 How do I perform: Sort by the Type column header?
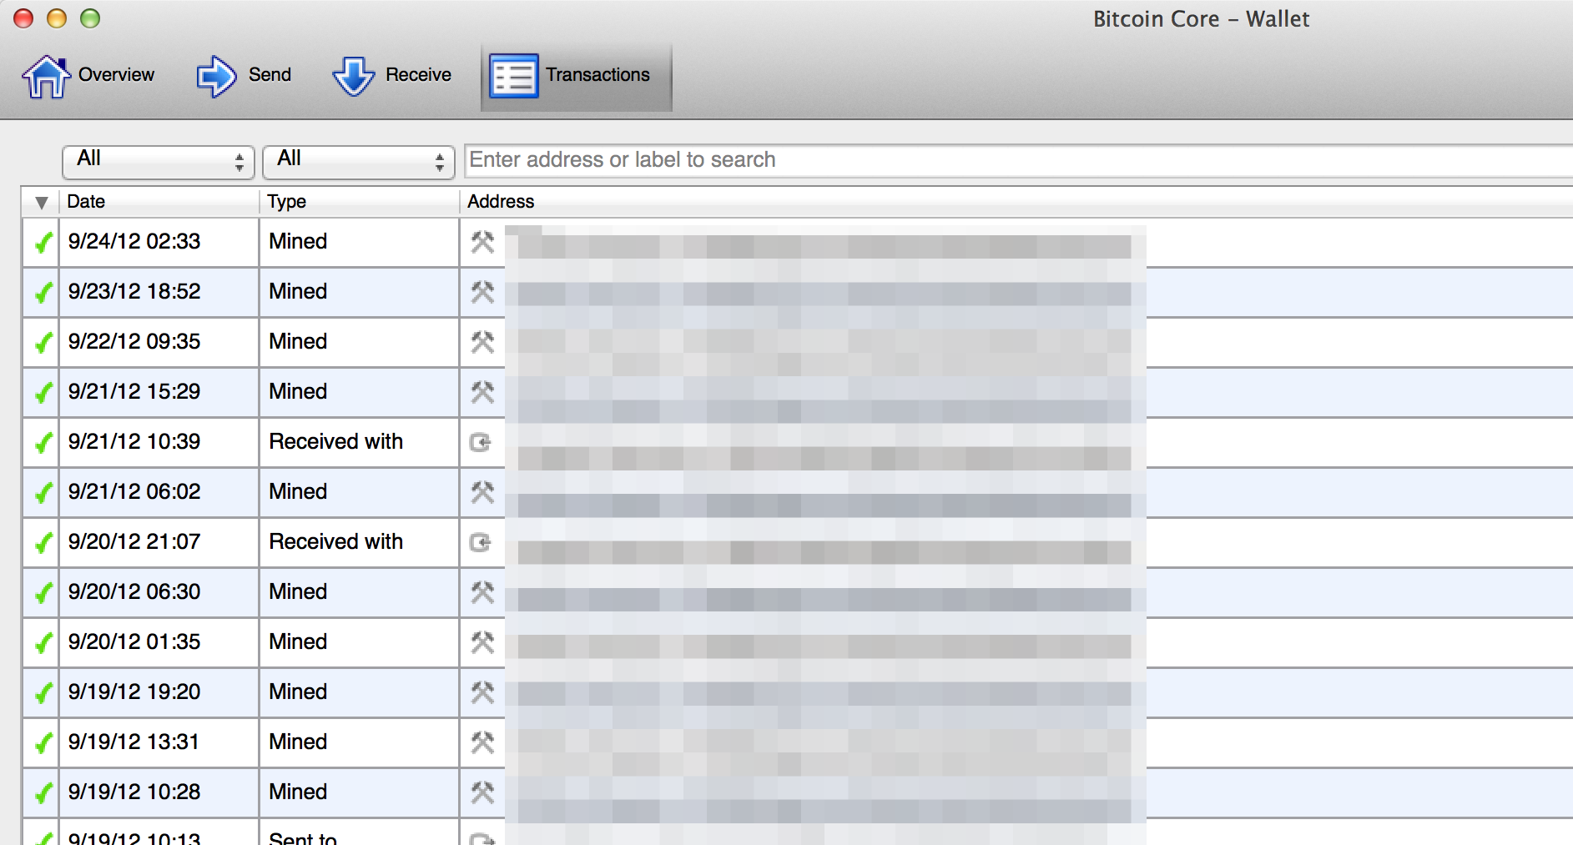tap(359, 202)
